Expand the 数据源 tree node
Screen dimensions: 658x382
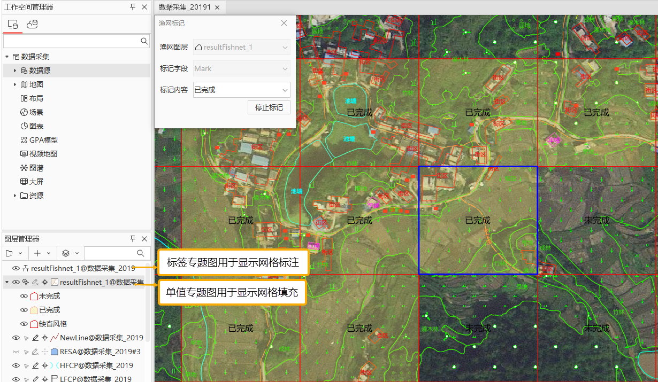coord(15,71)
